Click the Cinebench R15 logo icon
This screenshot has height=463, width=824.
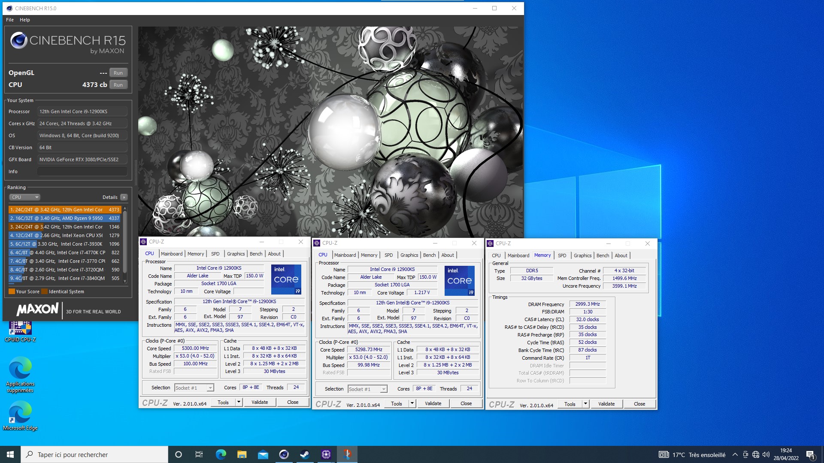tap(19, 40)
